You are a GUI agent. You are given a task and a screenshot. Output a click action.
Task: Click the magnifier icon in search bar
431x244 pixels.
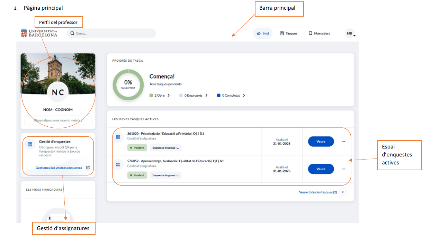tap(72, 34)
